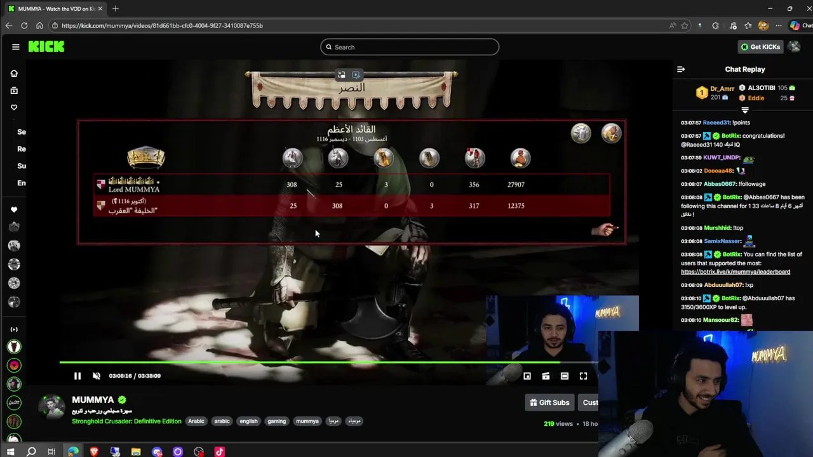813x457 pixels.
Task: Open the user profile avatar menu
Action: click(x=793, y=46)
